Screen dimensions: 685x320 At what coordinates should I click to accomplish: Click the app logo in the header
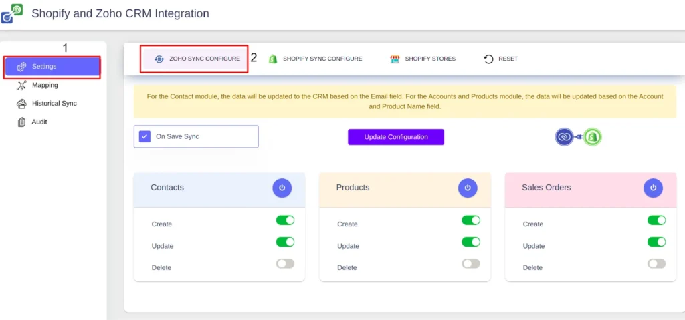pos(12,13)
